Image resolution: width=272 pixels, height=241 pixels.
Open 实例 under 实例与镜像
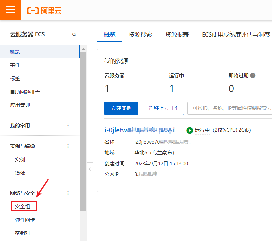coord(20,159)
